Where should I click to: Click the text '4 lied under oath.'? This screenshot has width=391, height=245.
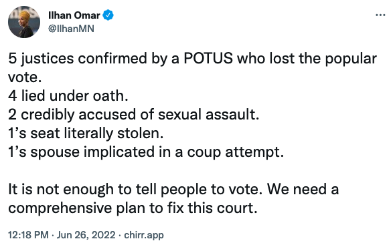coord(68,95)
